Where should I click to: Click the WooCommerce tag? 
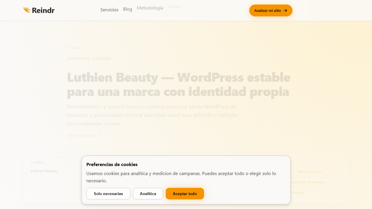point(310,172)
